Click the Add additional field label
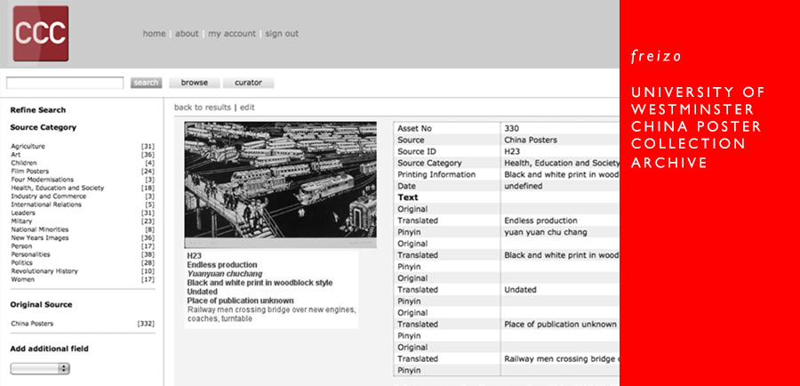The width and height of the screenshot is (800, 386). [49, 349]
